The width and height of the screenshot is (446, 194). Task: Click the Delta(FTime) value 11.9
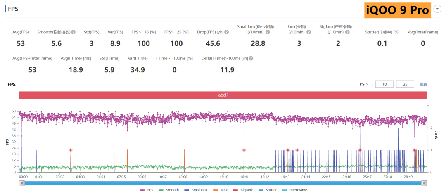point(227,70)
